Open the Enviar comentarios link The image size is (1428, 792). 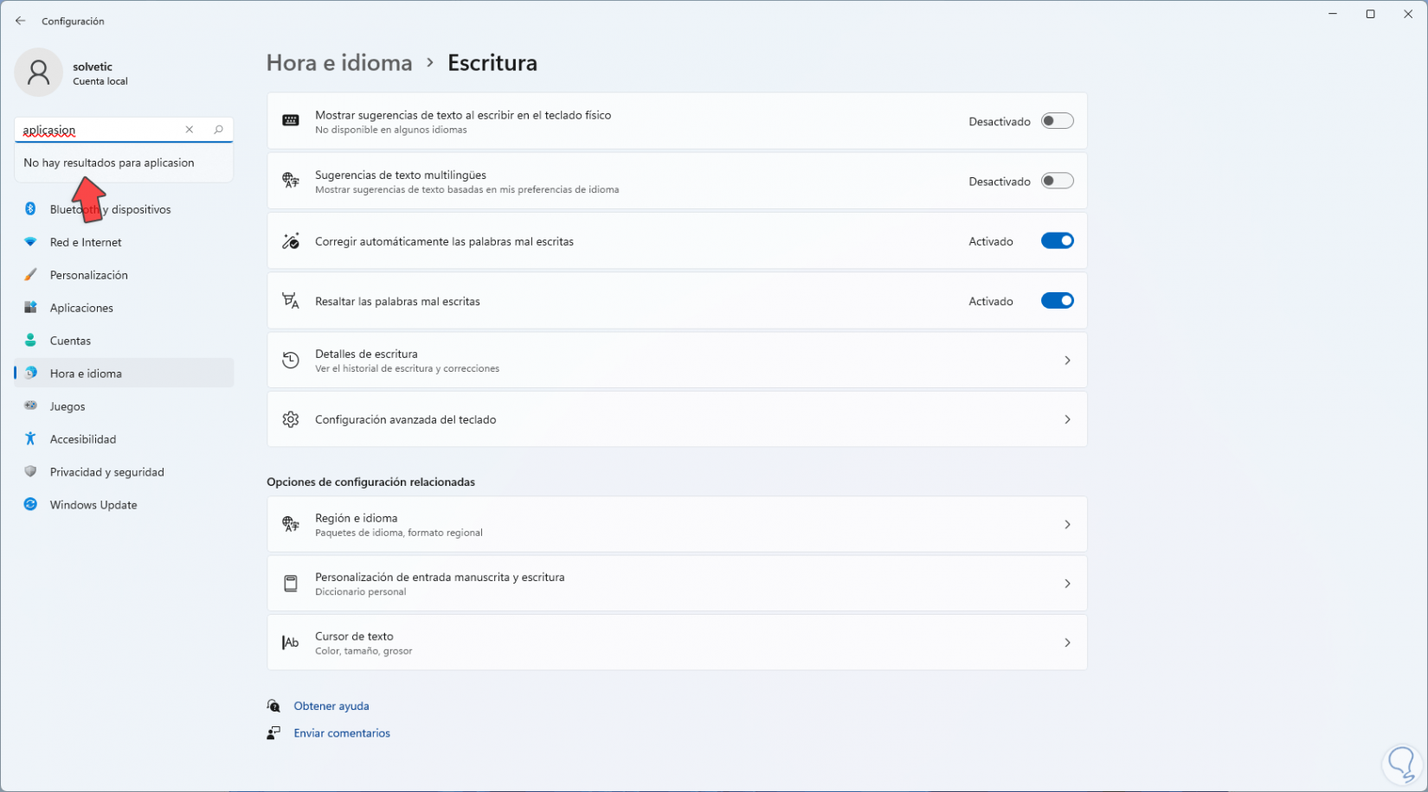(x=342, y=733)
